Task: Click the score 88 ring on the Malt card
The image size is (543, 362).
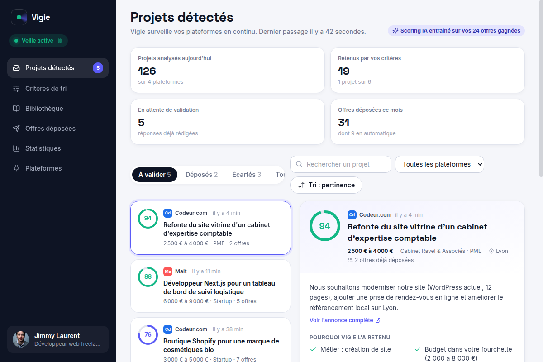Action: (x=148, y=276)
